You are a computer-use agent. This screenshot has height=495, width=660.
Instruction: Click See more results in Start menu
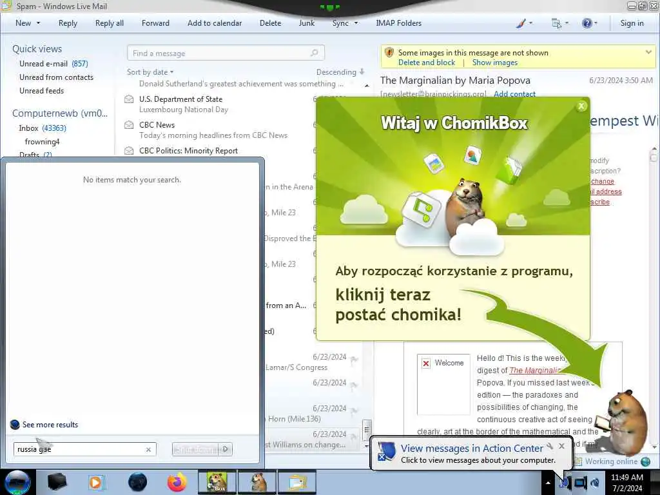click(50, 424)
